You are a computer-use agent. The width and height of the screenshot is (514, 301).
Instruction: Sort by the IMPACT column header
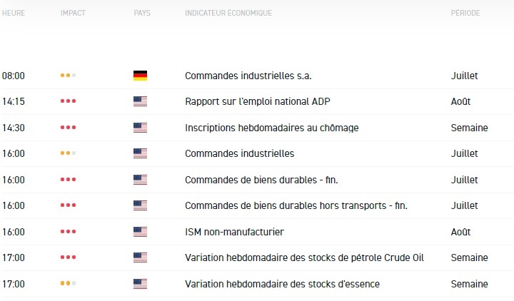73,14
